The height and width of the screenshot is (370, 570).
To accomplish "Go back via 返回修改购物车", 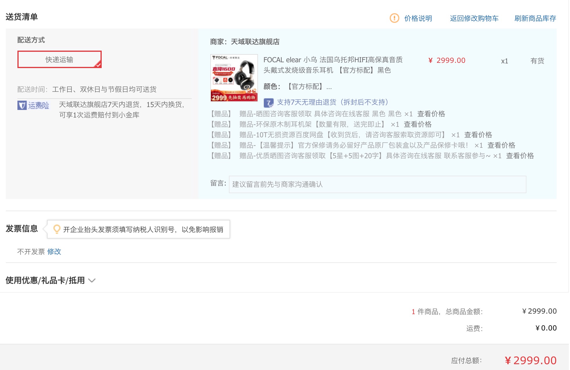I will (474, 18).
